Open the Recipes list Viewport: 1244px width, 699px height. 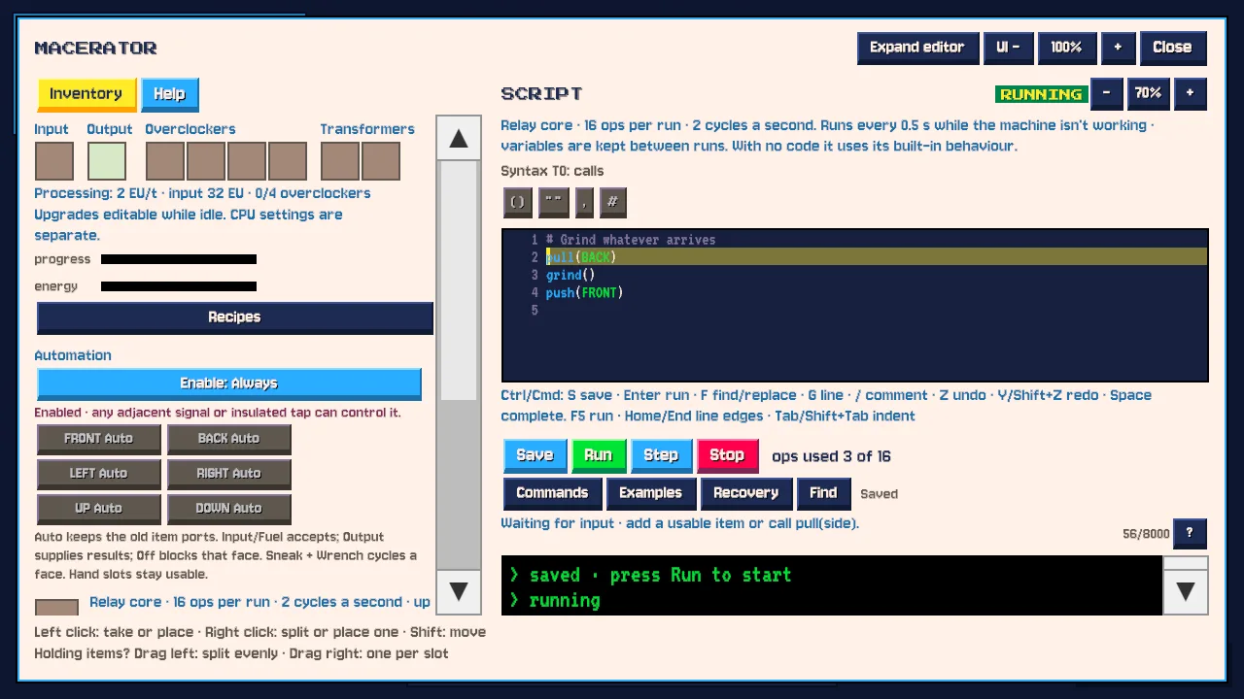pos(235,317)
